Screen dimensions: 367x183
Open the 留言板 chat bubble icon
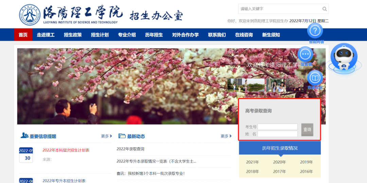pos(305,54)
